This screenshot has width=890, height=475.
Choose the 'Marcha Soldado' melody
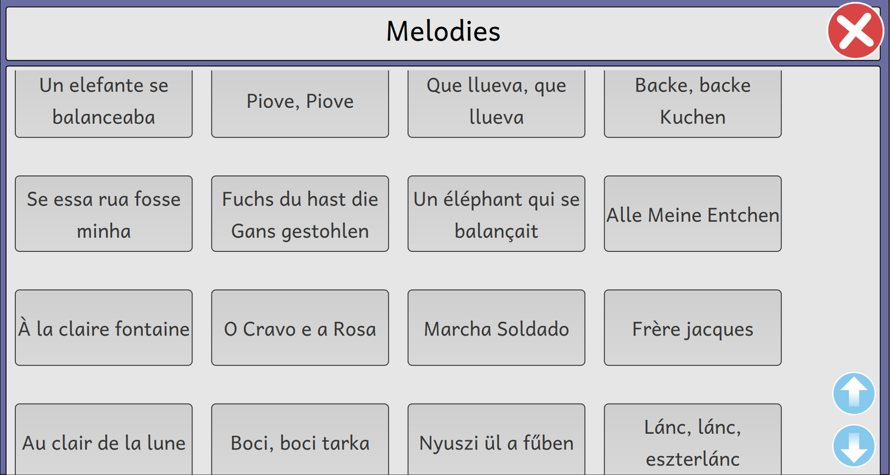pyautogui.click(x=496, y=328)
